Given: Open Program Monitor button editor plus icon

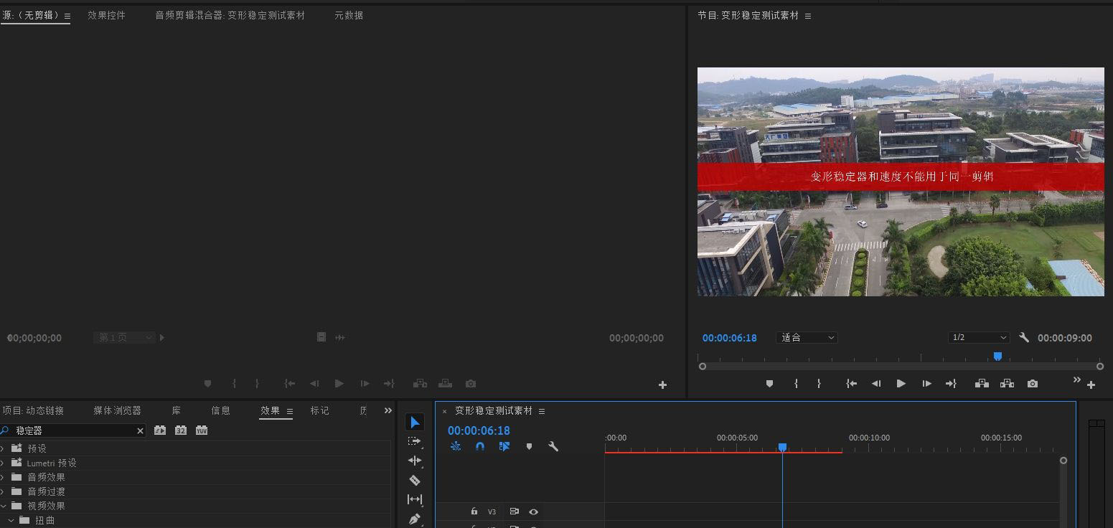Looking at the screenshot, I should 1091,385.
